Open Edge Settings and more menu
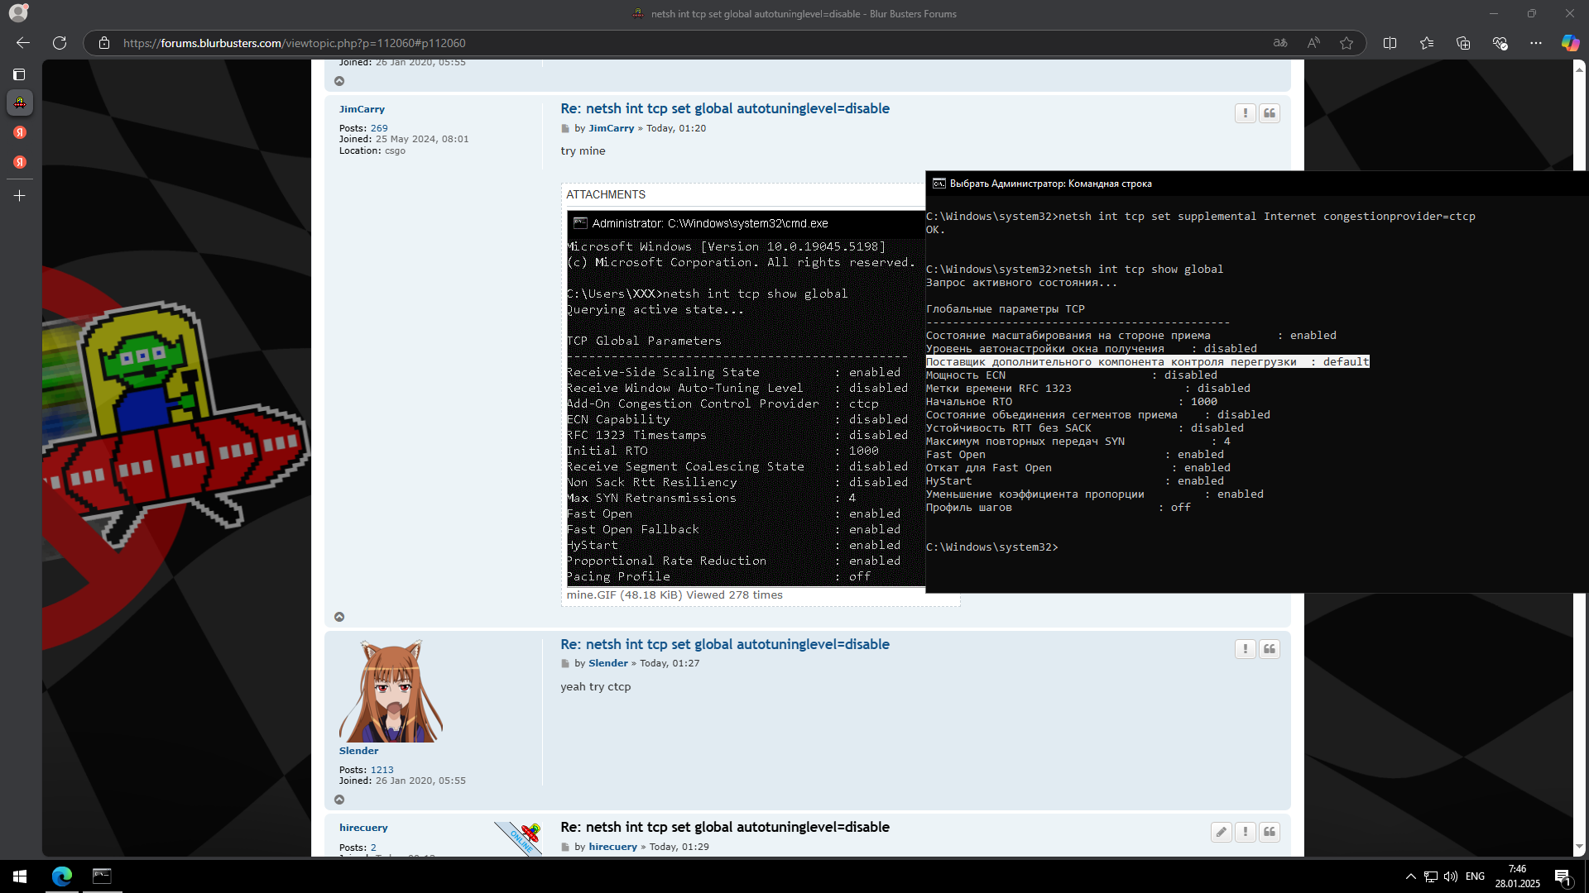The image size is (1589, 893). click(x=1536, y=43)
